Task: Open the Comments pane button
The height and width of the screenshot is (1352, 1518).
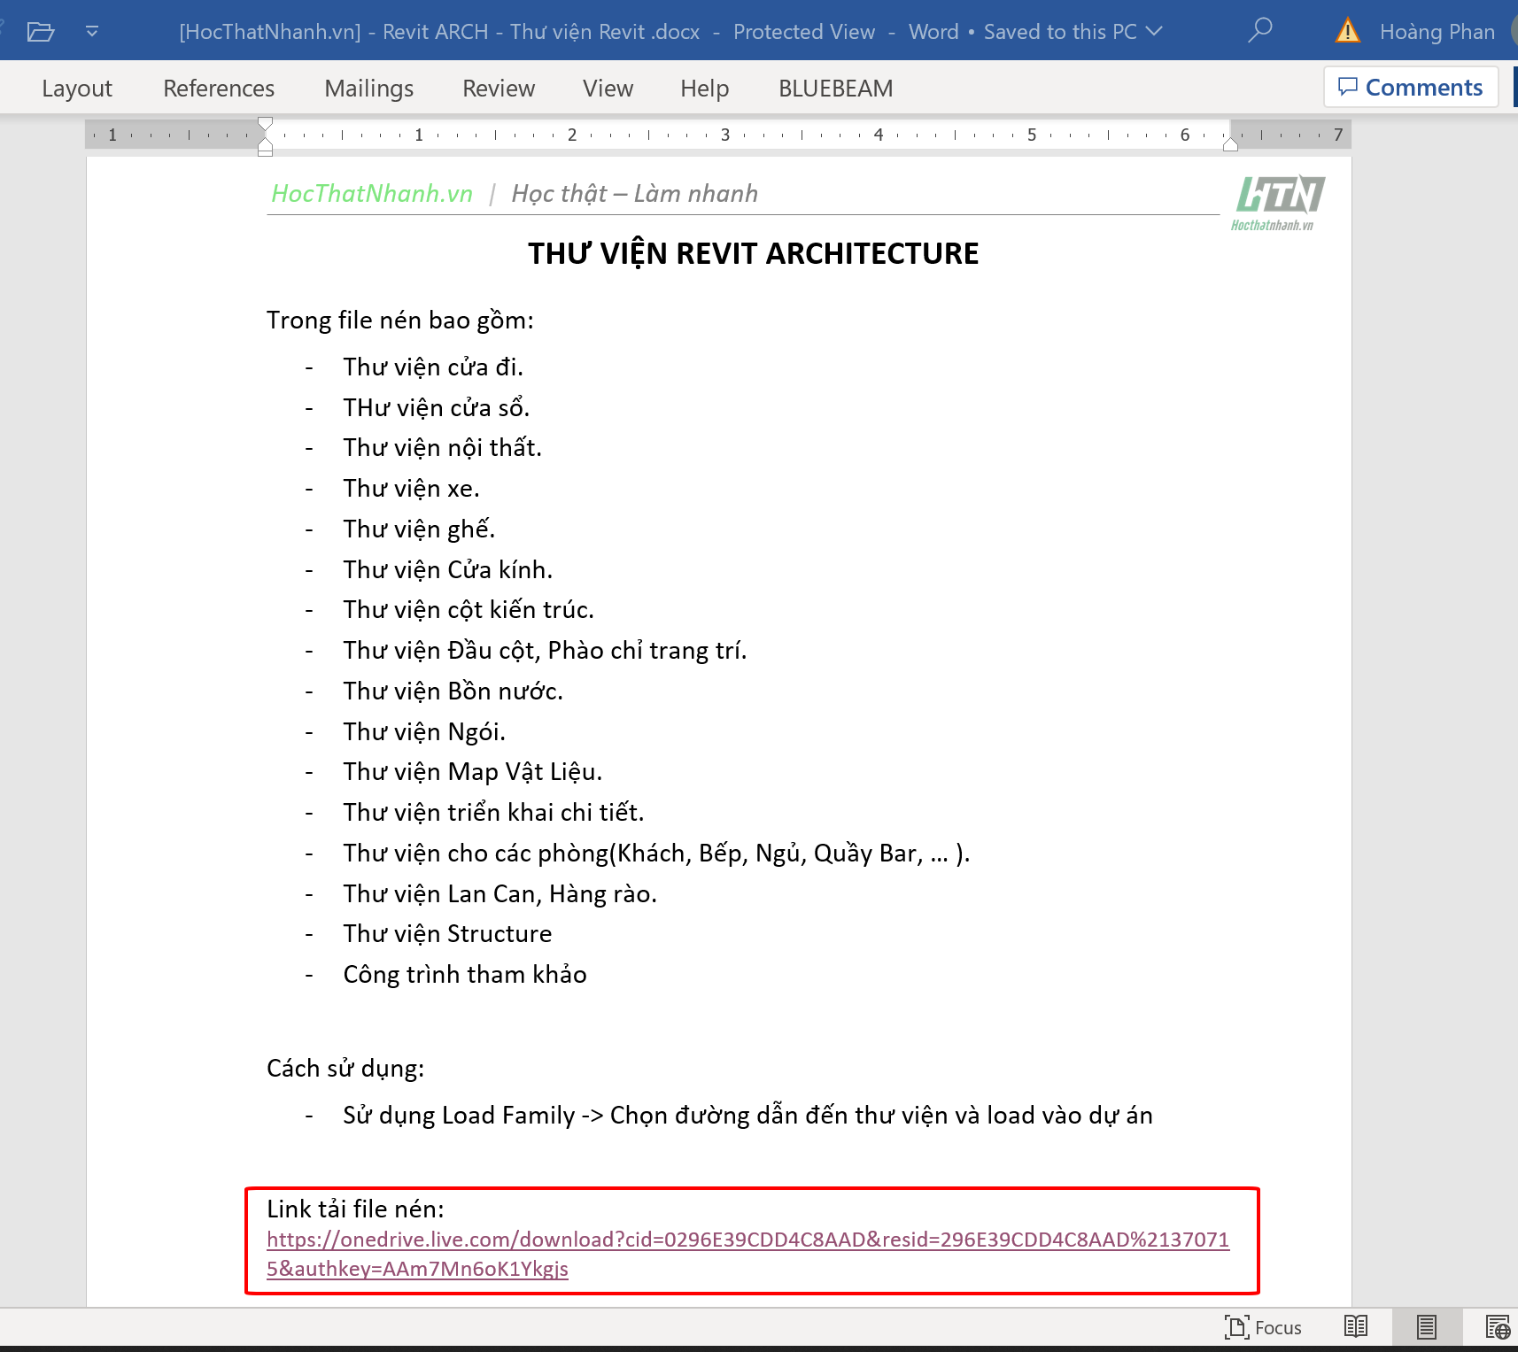Action: (x=1411, y=87)
